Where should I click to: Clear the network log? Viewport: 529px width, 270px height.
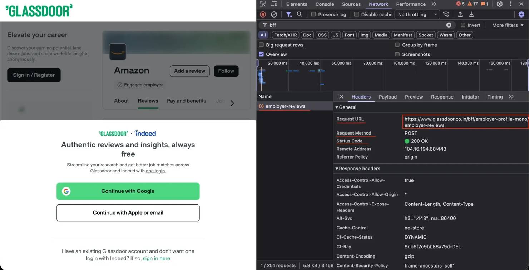[x=274, y=14]
